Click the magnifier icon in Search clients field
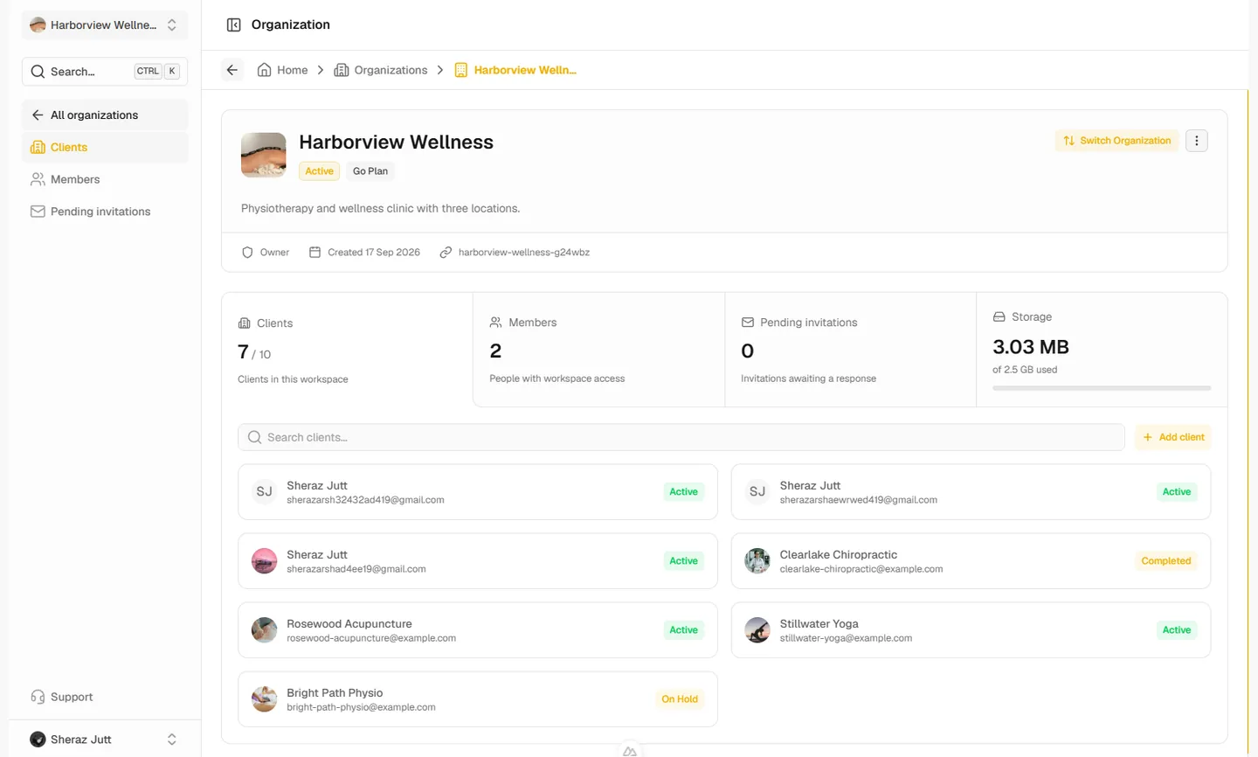 click(x=254, y=437)
